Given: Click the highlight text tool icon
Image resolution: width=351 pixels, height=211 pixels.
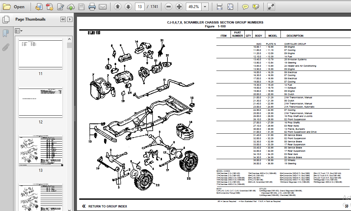Looking at the screenshot, I should 256,7.
